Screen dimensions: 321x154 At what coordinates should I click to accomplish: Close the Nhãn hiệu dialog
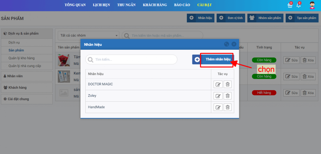coord(234,44)
